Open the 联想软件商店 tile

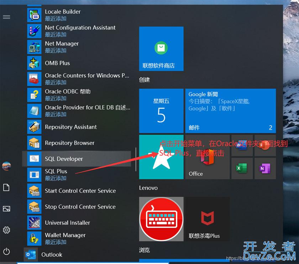point(161,49)
